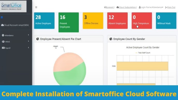The width and height of the screenshot is (178, 100).
Task: Click the Support headset icon
Action: coord(105,7)
